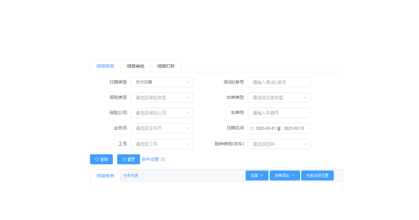The width and height of the screenshot is (419, 220).
Task: Expand the 保险类型 dropdown
Action: coord(162,97)
